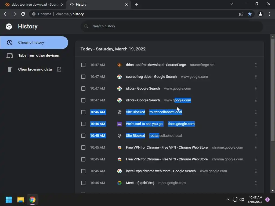Check the Meet - ifj-qsbf-dmj checkbox
The height and width of the screenshot is (206, 275).
(x=83, y=183)
